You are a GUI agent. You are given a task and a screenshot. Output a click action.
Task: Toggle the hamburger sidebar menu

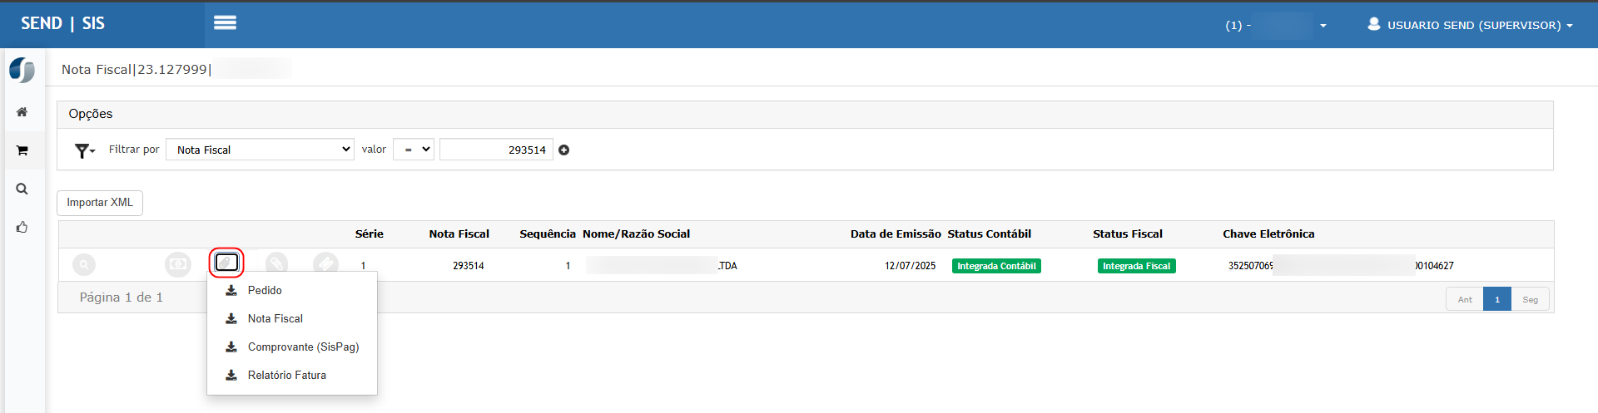click(x=225, y=23)
